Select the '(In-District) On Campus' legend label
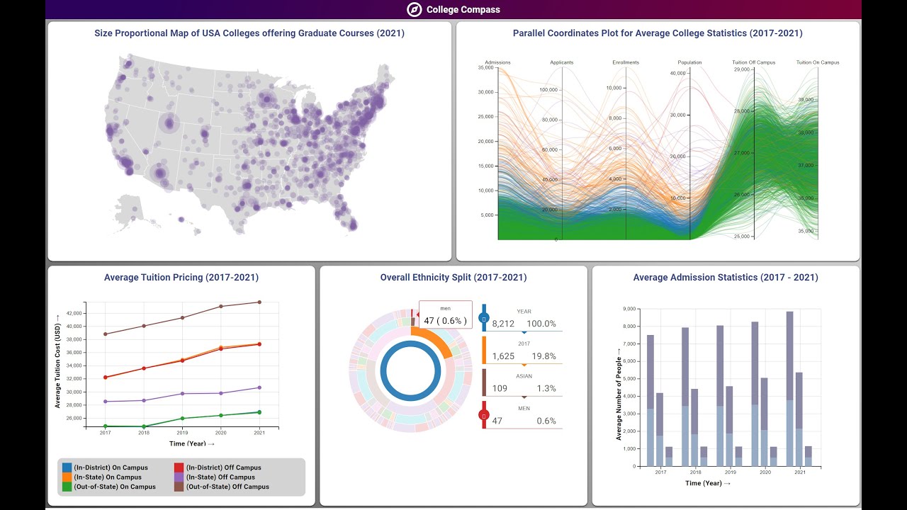 click(x=111, y=467)
